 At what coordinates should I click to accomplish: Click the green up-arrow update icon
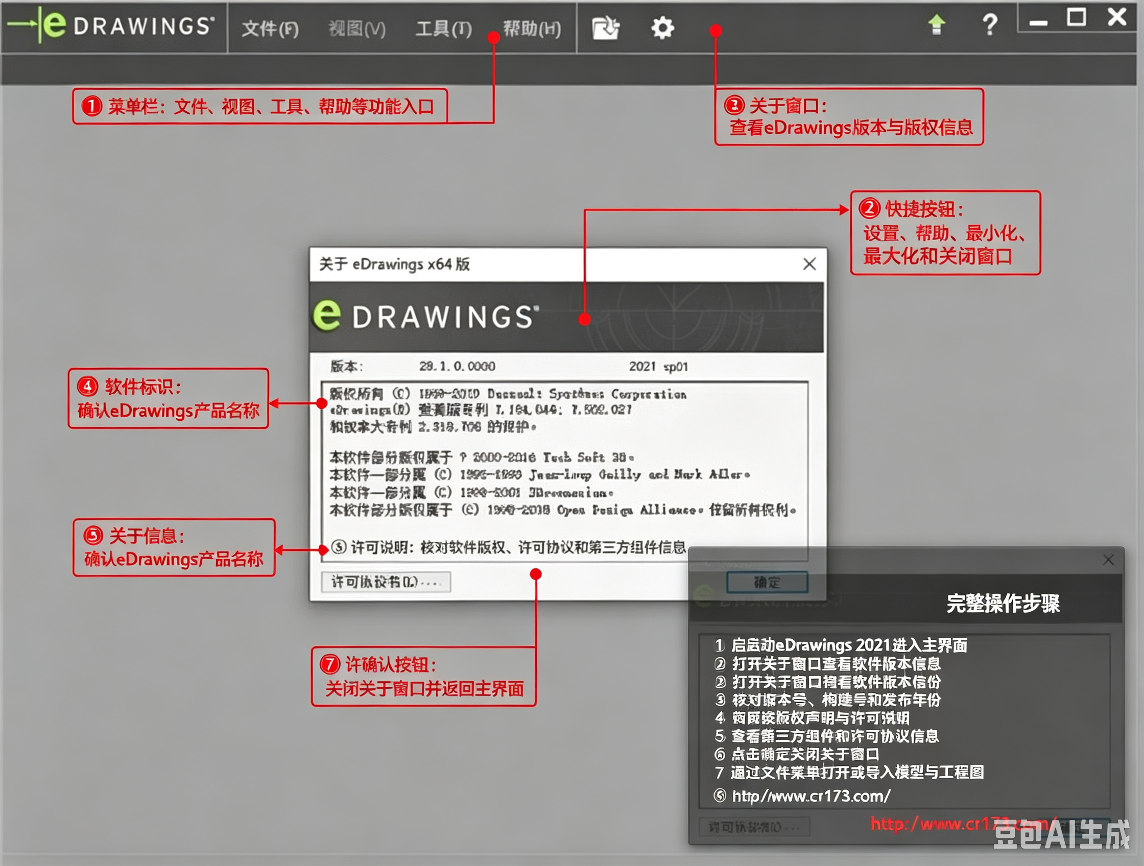(x=937, y=25)
